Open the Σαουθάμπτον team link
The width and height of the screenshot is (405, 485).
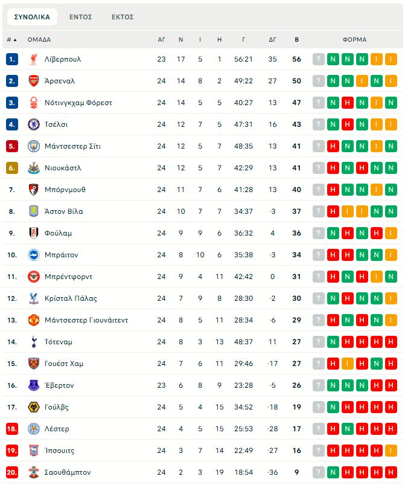click(68, 472)
